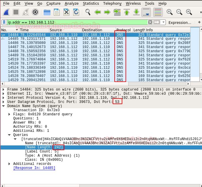Click the Expression... button
The height and width of the screenshot is (187, 202).
point(180,22)
